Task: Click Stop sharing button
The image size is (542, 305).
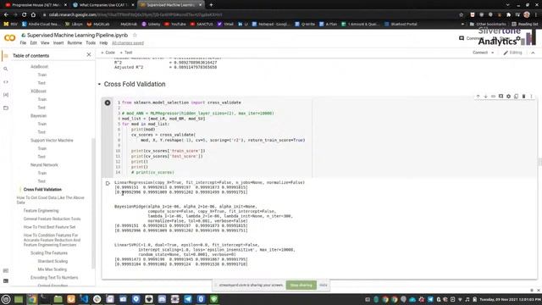Action: click(x=301, y=285)
